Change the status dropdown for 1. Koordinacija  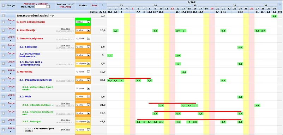pyautogui.click(x=83, y=30)
